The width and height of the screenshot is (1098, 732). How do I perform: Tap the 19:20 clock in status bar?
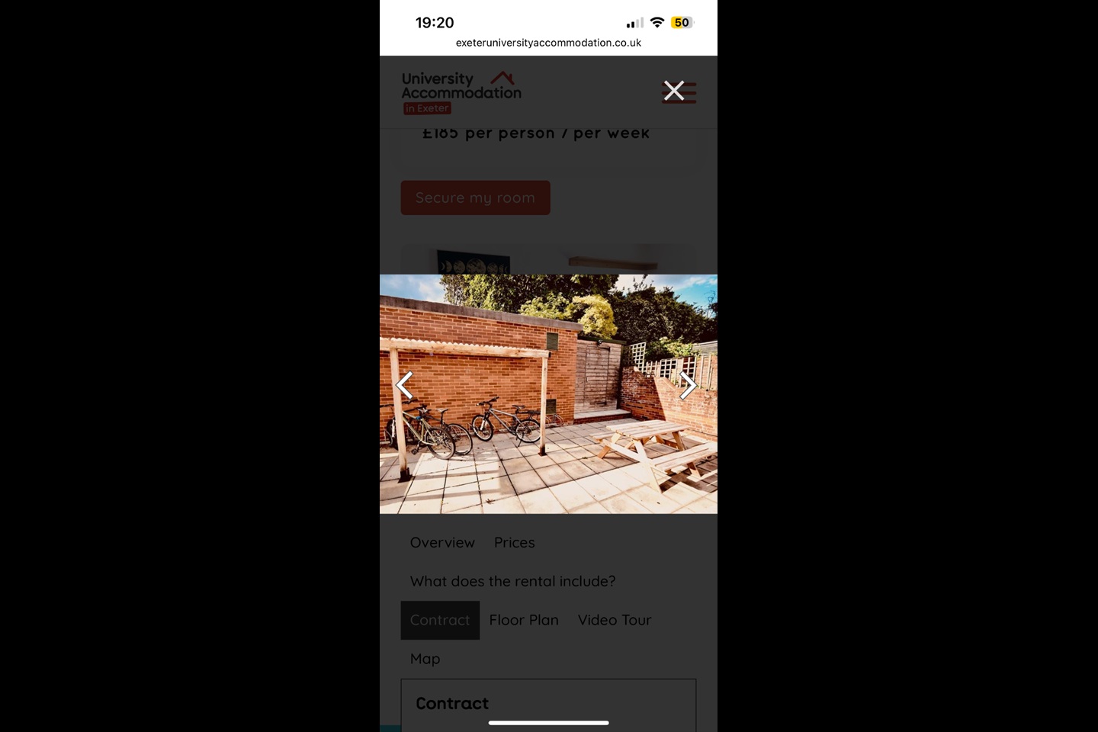click(x=435, y=23)
